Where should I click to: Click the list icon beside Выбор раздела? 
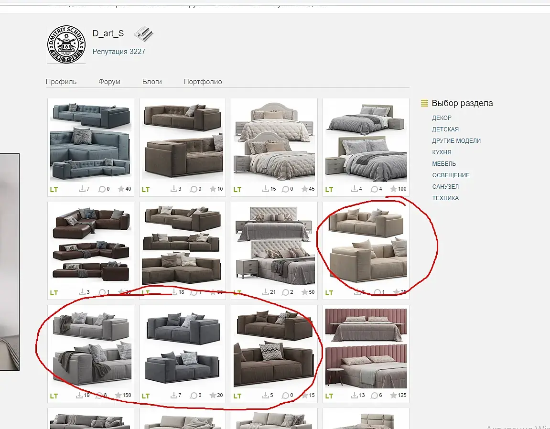pos(424,103)
